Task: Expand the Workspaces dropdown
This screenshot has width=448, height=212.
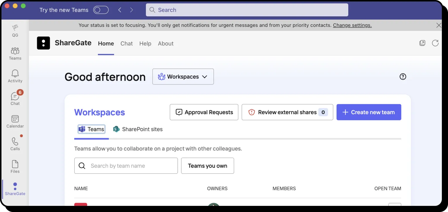Action: pos(183,77)
